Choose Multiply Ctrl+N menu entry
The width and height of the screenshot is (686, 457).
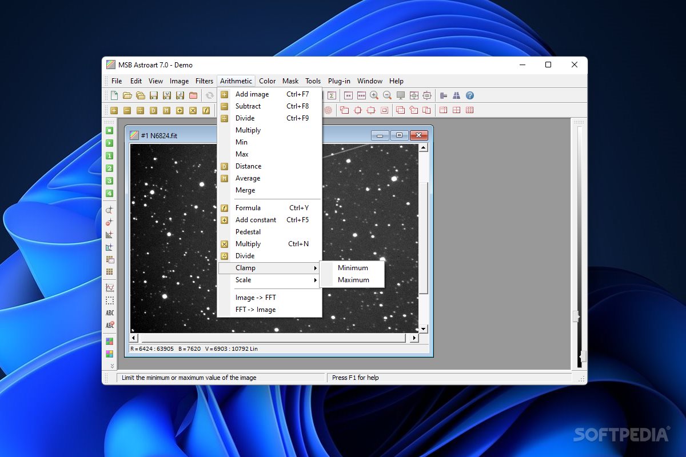coord(270,244)
